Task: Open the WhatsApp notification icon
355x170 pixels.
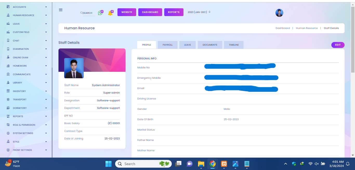Action: (x=100, y=13)
